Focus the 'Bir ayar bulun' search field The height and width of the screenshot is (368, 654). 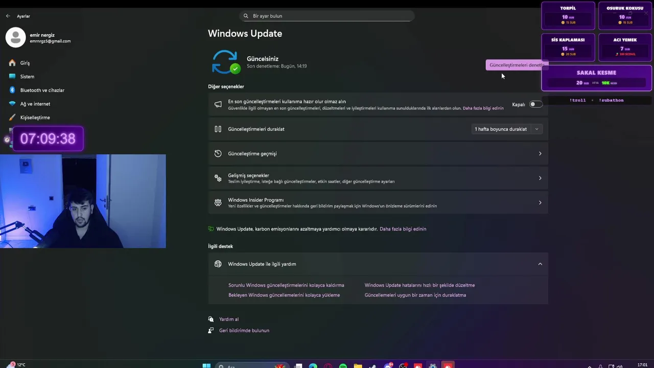[x=327, y=16]
